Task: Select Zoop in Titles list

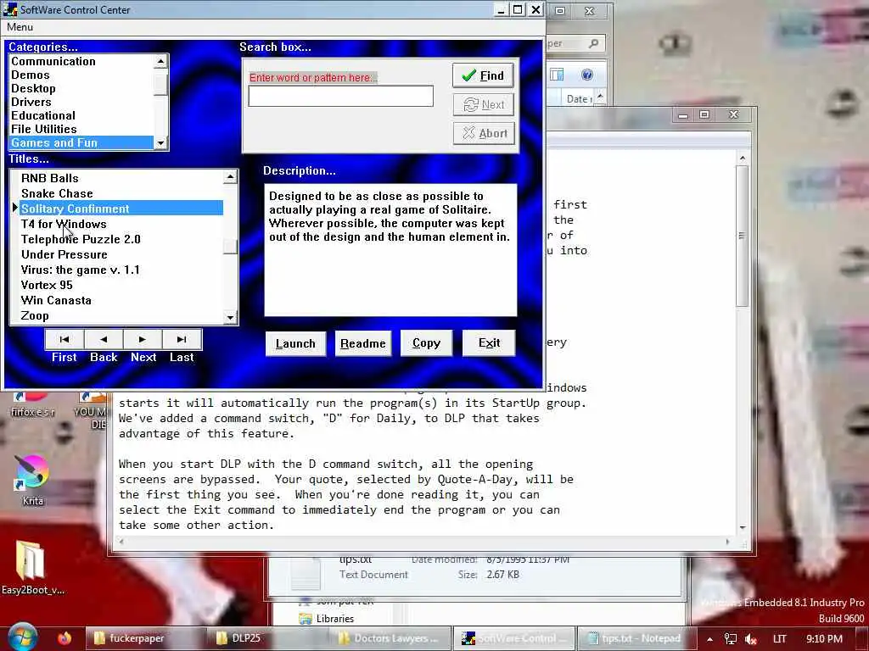Action: click(121, 315)
